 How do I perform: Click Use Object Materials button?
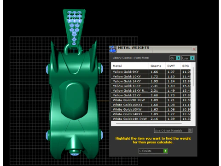point(173,130)
